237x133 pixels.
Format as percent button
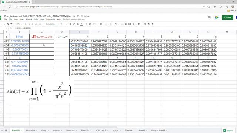29,24
